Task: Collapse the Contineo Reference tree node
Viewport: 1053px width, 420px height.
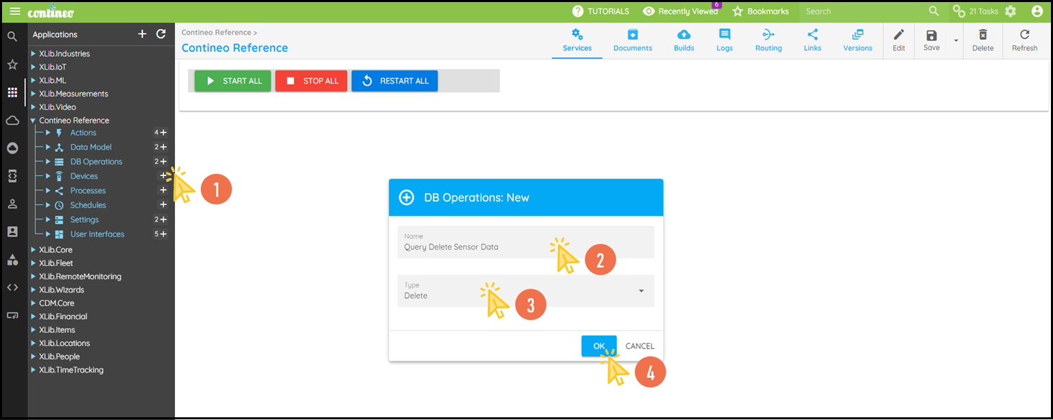Action: 32,121
